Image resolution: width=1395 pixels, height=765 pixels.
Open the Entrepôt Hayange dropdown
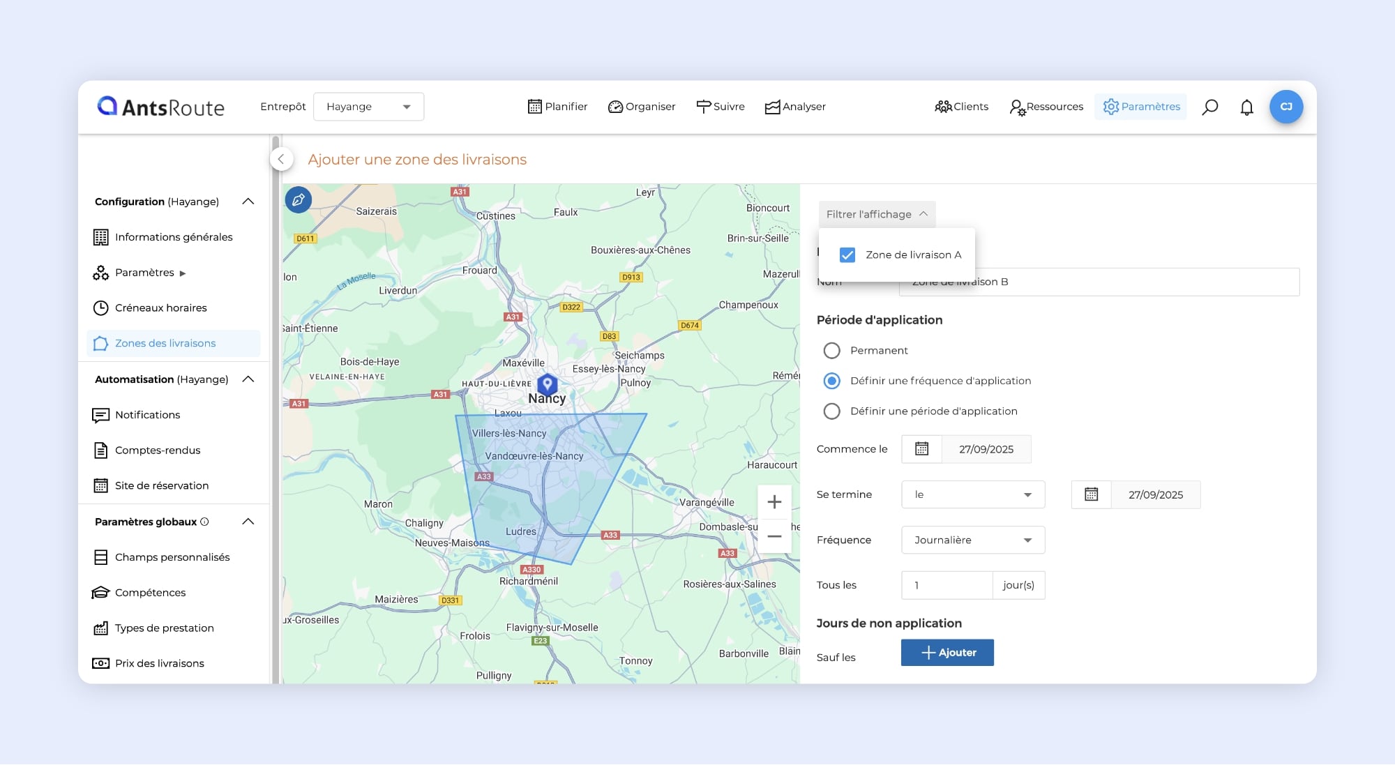[x=368, y=107]
